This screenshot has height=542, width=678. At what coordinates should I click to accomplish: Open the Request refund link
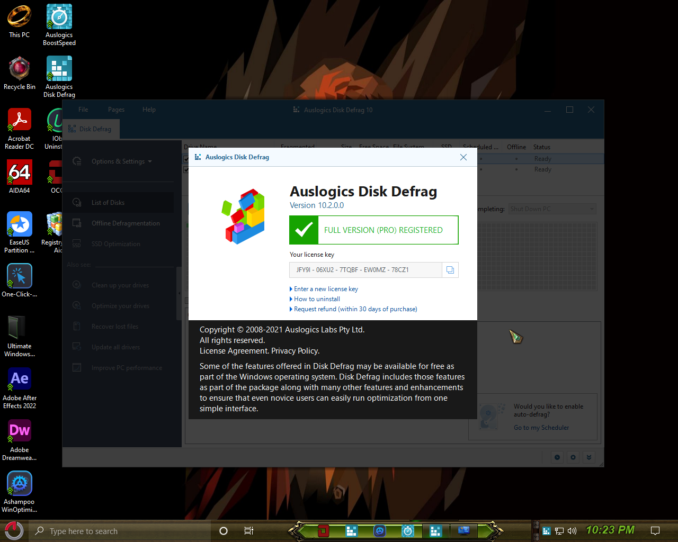pyautogui.click(x=355, y=309)
